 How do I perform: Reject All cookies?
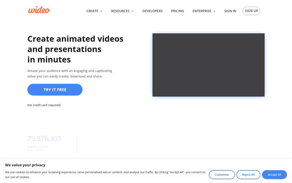248,174
